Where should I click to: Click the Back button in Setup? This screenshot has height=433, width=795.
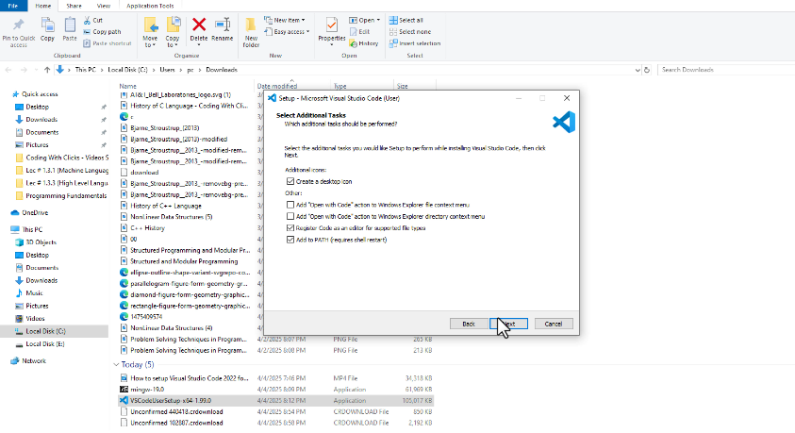point(469,324)
